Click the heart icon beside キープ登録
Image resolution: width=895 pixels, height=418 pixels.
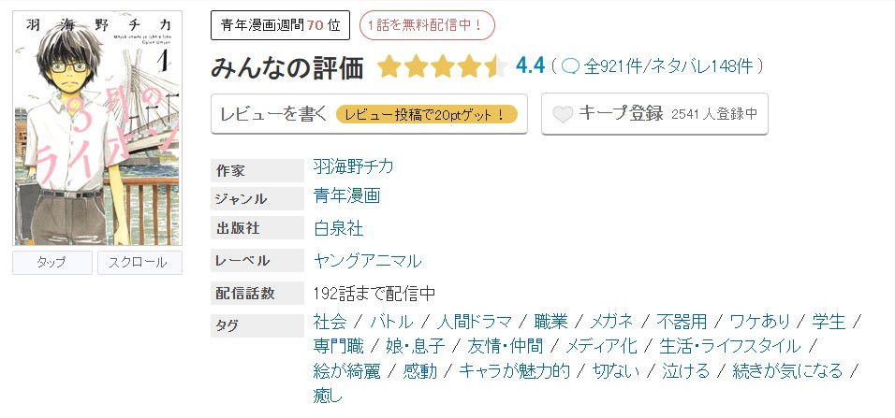click(563, 115)
